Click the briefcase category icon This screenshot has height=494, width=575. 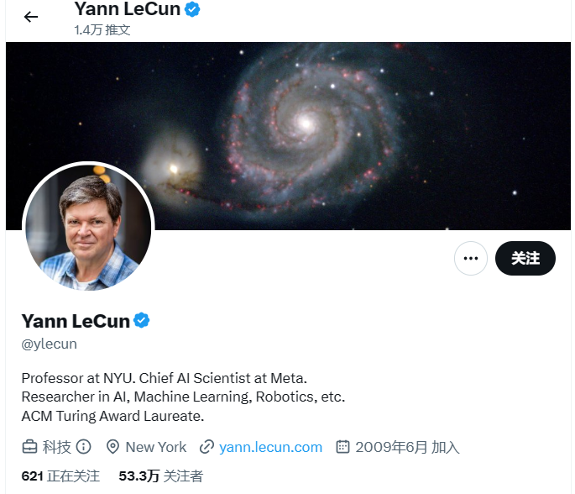29,447
